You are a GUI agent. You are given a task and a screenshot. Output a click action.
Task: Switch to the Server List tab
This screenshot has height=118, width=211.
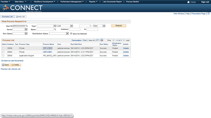tap(20, 17)
